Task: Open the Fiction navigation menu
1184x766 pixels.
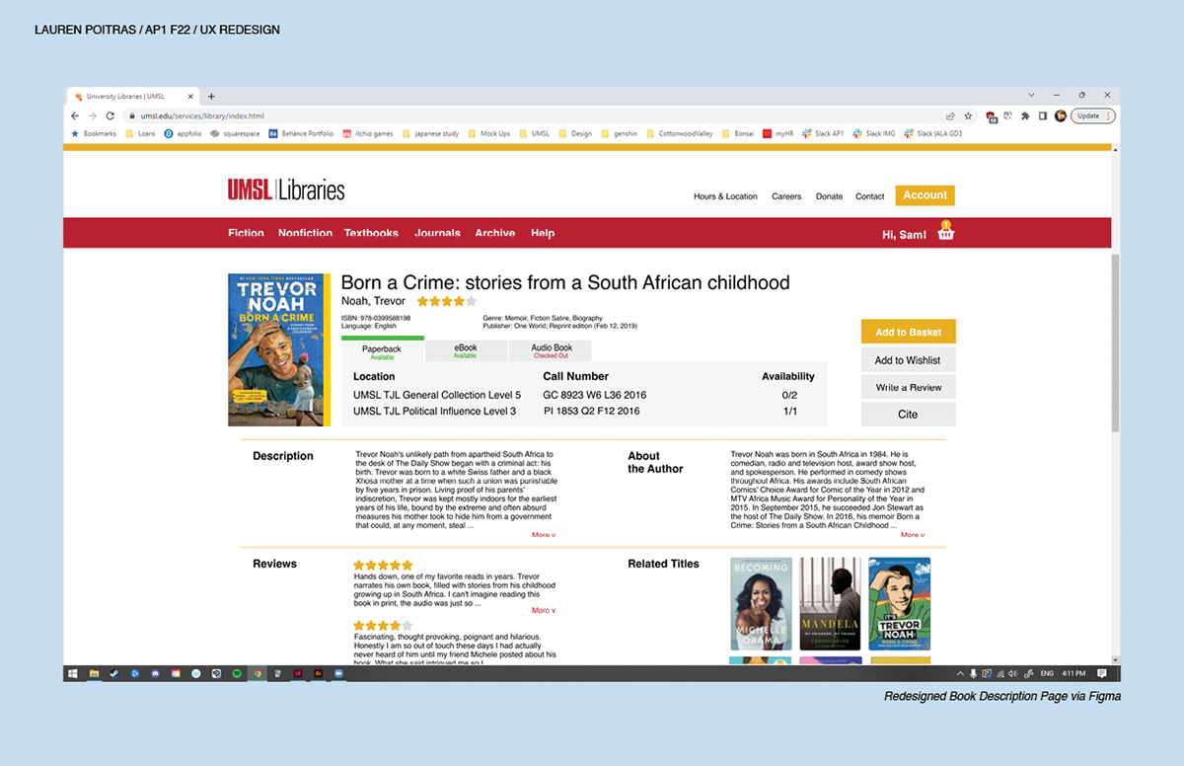Action: point(246,233)
